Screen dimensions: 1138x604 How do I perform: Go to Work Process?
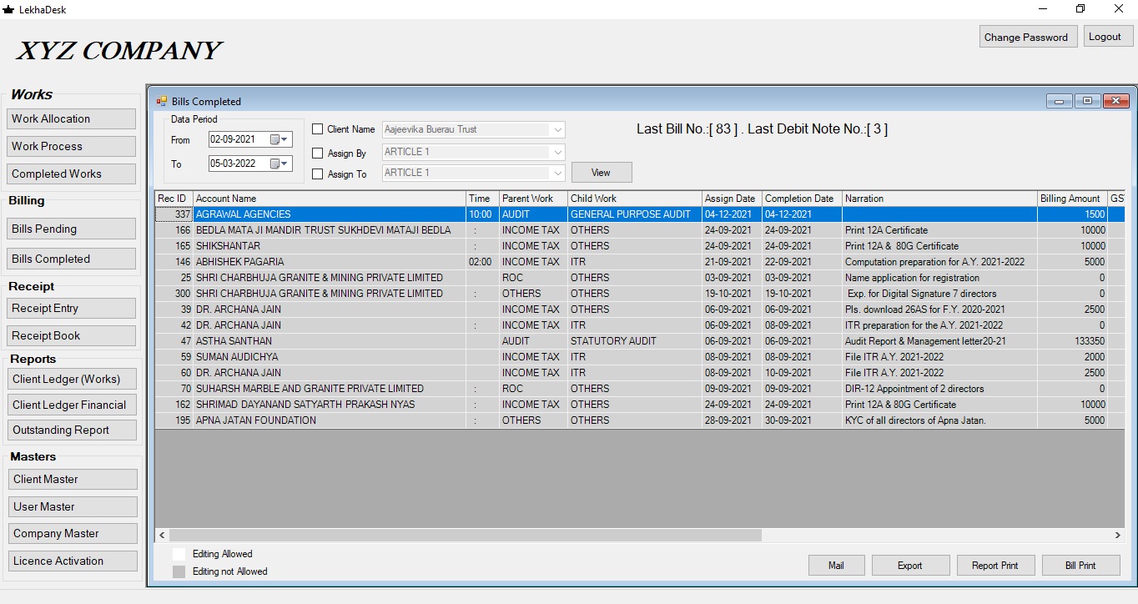coord(71,146)
